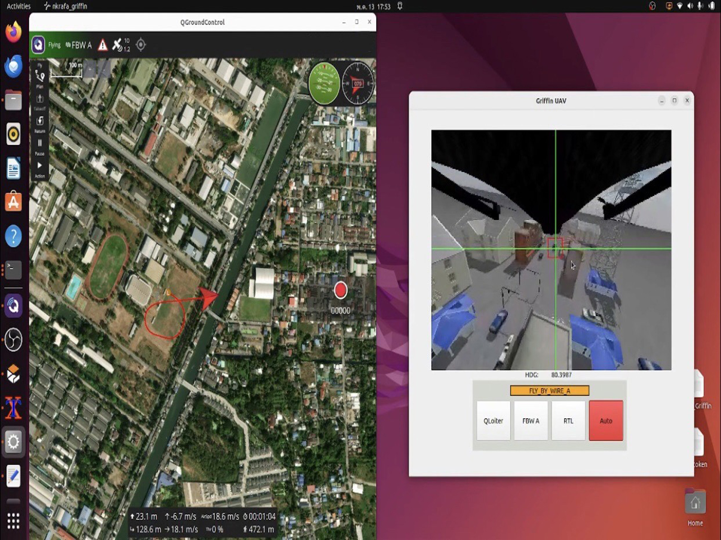
Task: Select QLoiter mode in Griffin UAV
Action: [493, 421]
